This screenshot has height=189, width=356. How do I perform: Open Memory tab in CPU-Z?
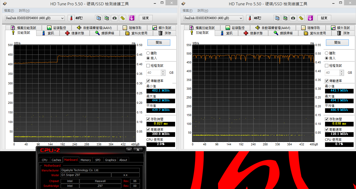(x=86, y=160)
